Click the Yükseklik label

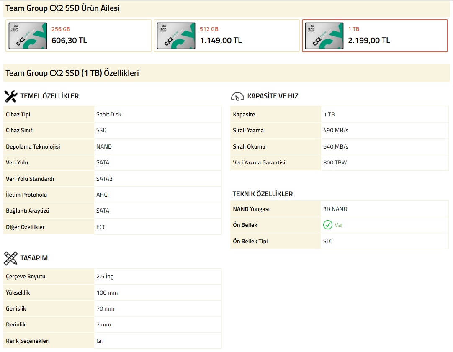coord(18,293)
